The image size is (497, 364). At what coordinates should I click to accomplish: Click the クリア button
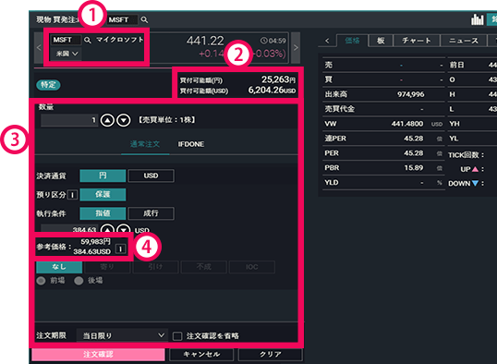[271, 355]
